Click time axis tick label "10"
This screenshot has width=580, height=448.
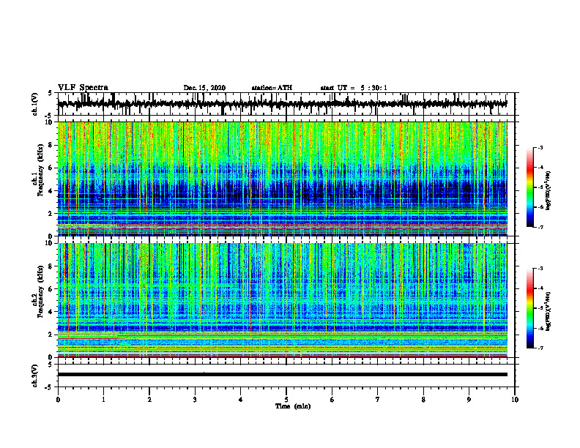515,400
